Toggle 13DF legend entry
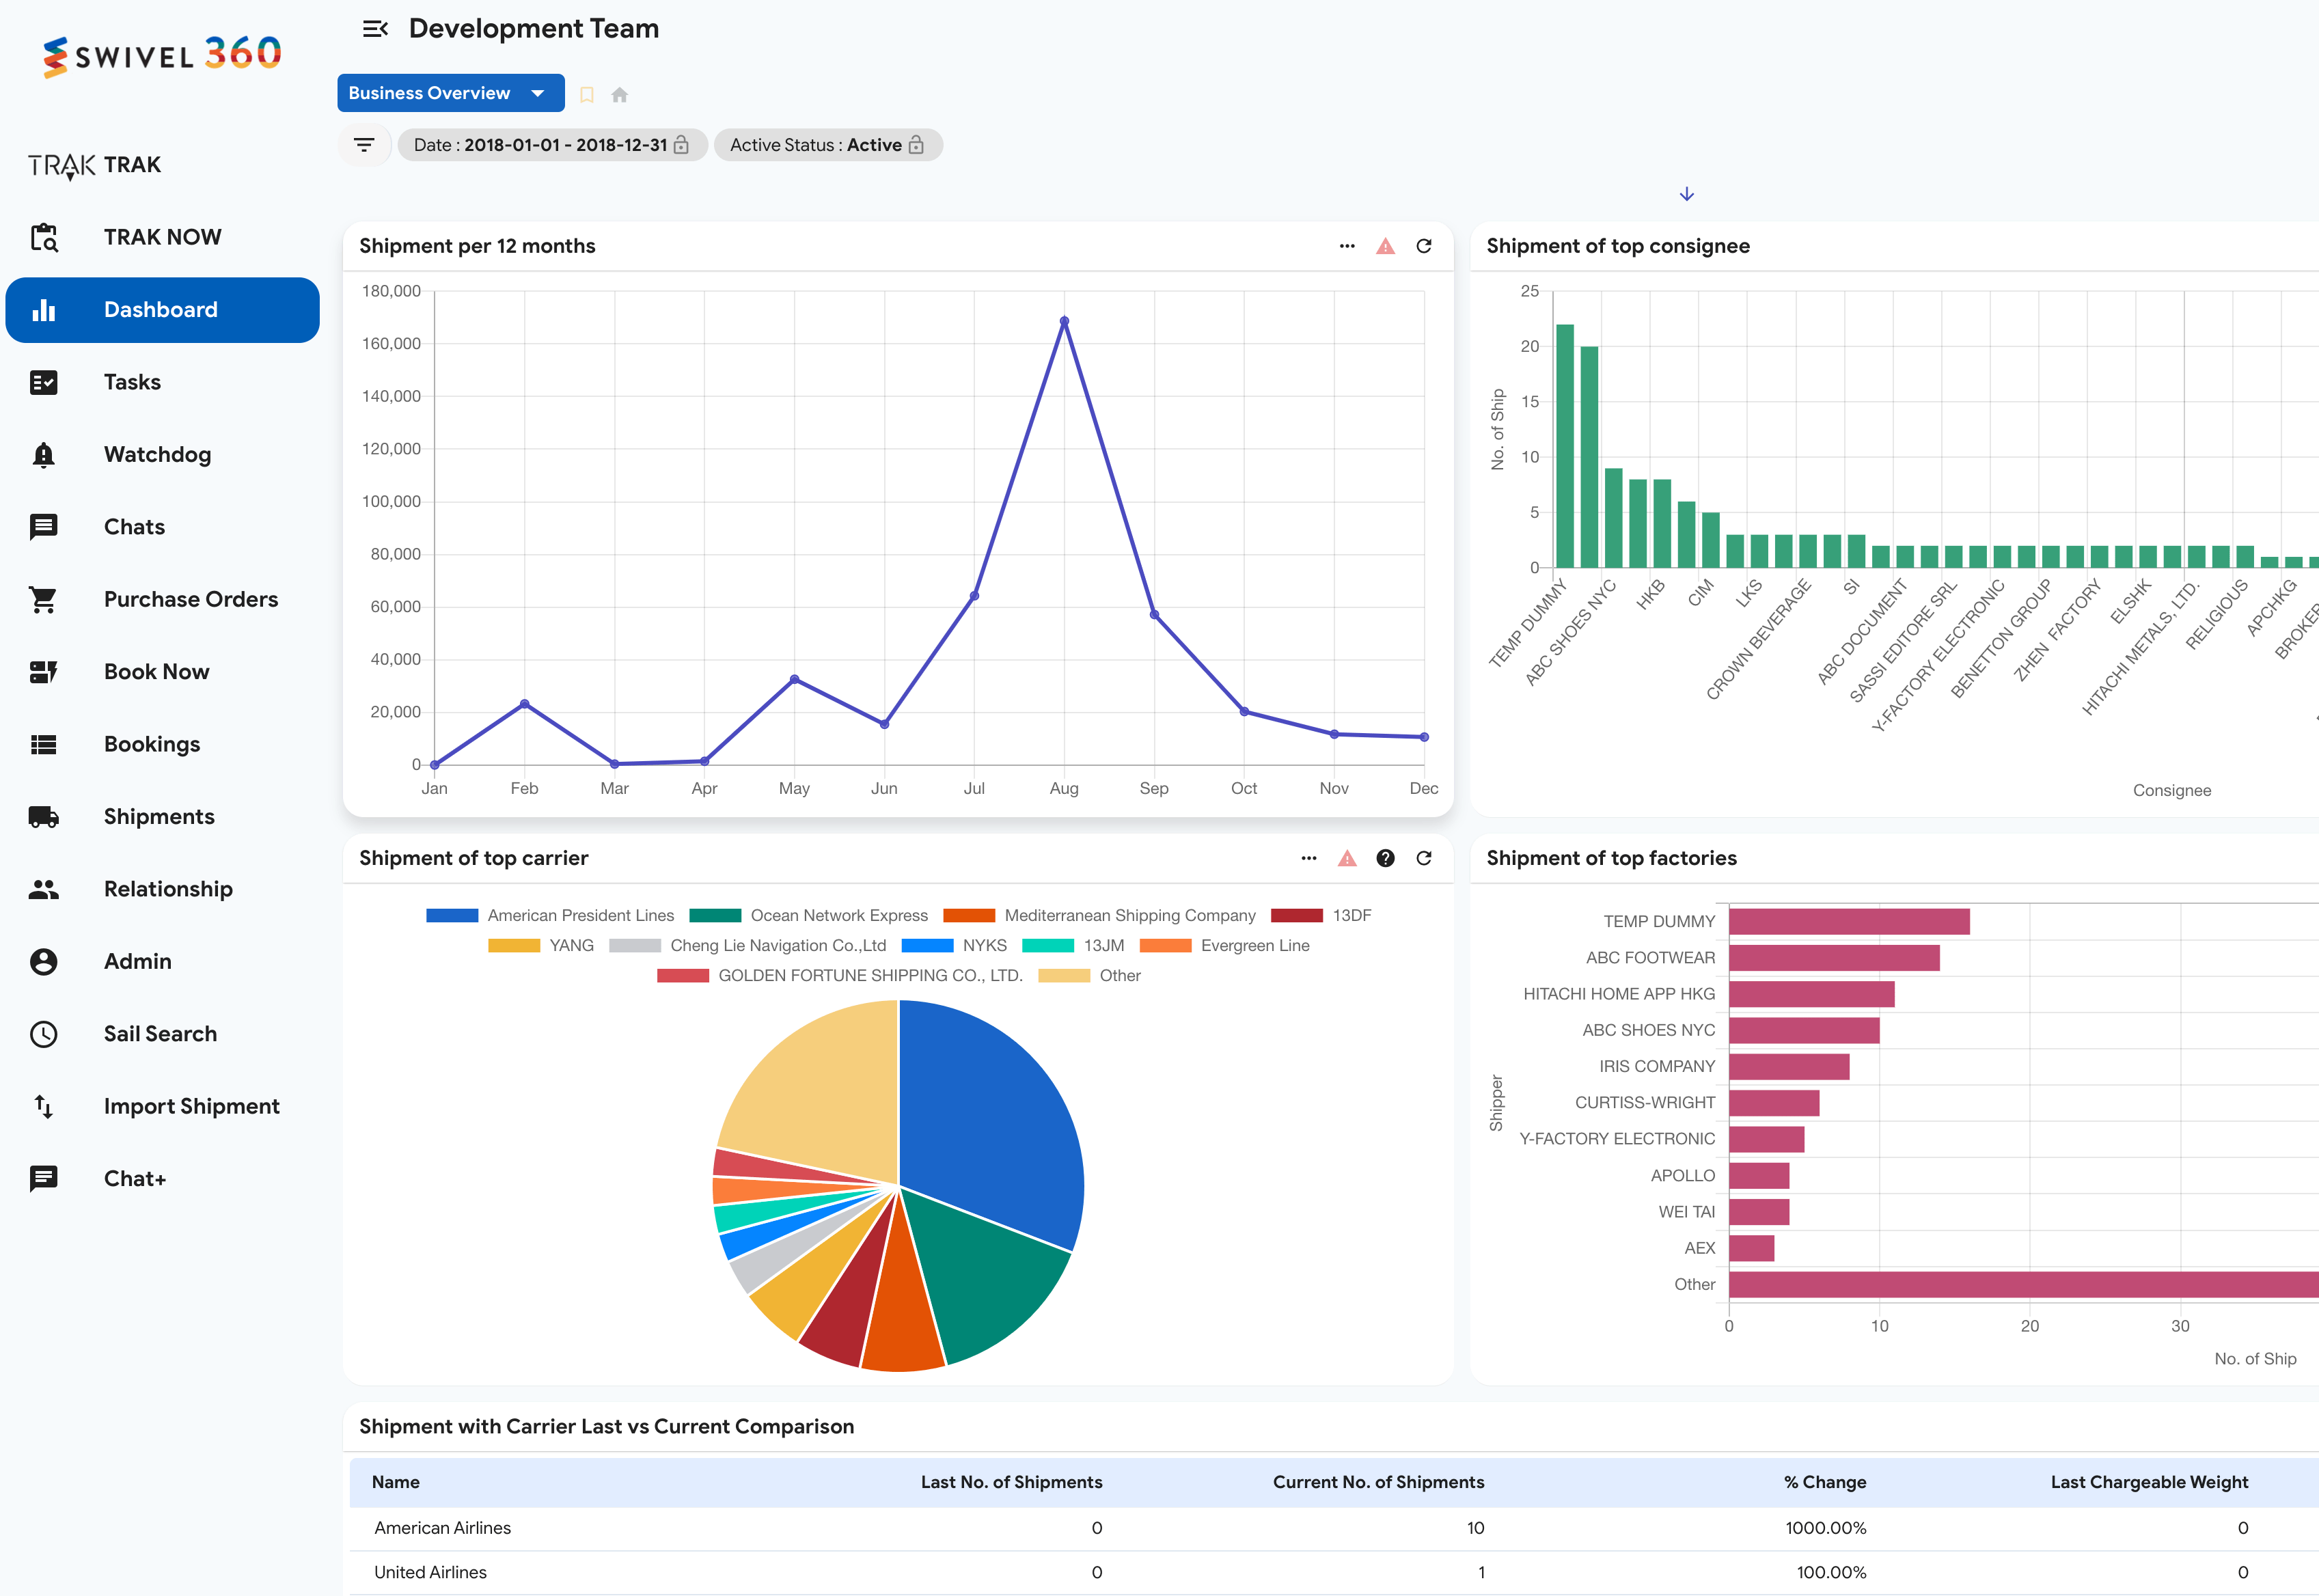Image resolution: width=2319 pixels, height=1596 pixels. (1321, 916)
